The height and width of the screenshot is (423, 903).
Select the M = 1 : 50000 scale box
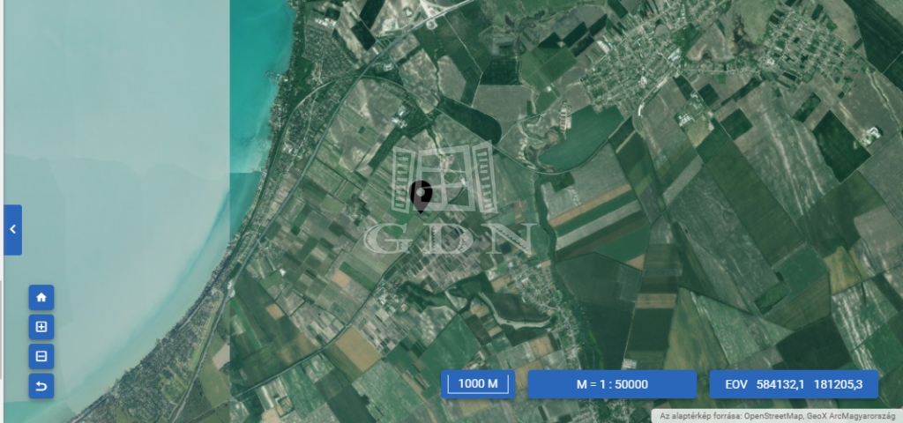click(x=612, y=384)
